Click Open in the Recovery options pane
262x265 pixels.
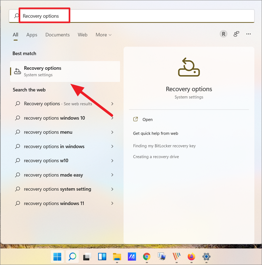[147, 120]
